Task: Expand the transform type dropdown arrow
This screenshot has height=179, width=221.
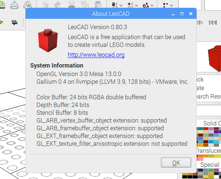Action: 171,6
